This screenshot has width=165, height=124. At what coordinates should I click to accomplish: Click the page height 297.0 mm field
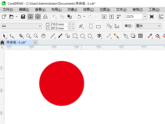pyautogui.click(x=59, y=28)
